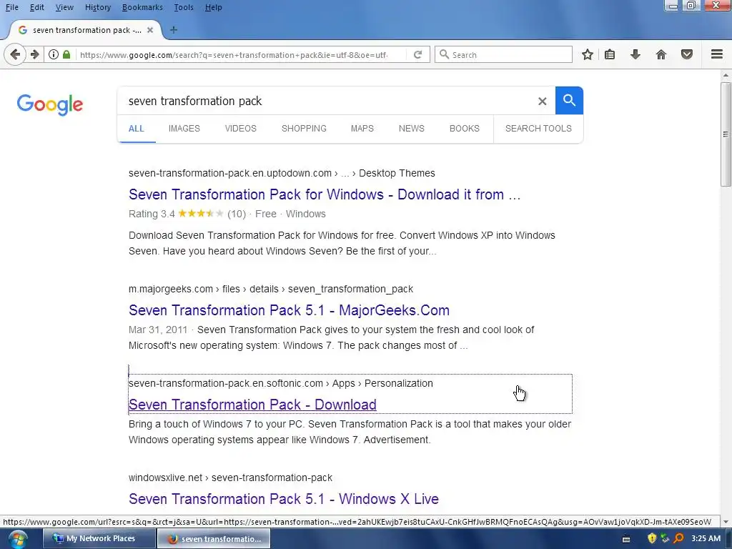
Task: Click the 'Mar 31, 2011' date text
Action: 158,330
